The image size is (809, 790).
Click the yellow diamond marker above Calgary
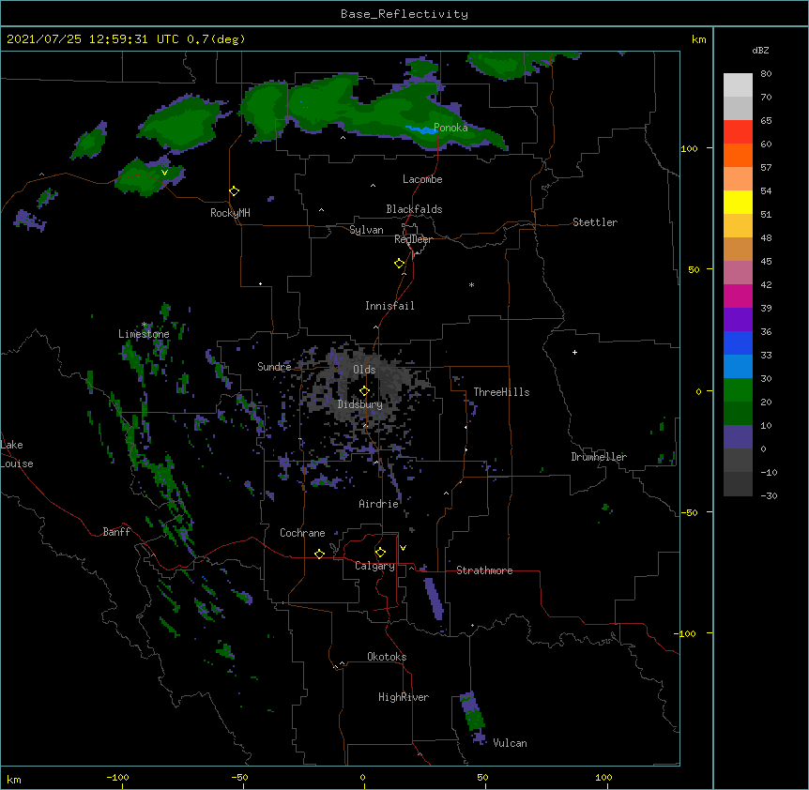(380, 553)
